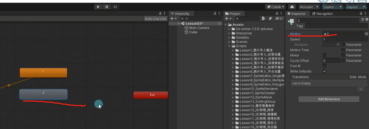Expand the Lesson12_SpriteMask folder
The image size is (369, 129).
pos(233,97)
